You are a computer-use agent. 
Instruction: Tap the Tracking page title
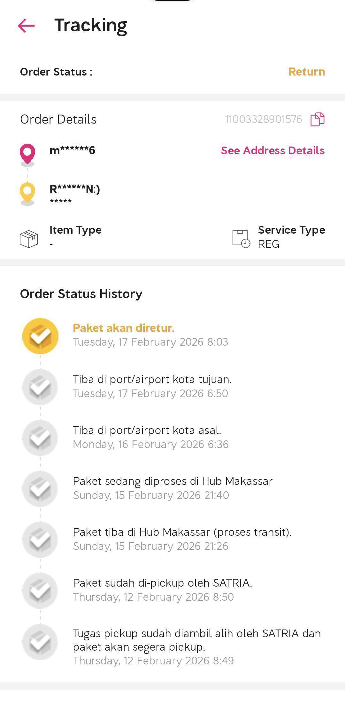click(x=91, y=25)
